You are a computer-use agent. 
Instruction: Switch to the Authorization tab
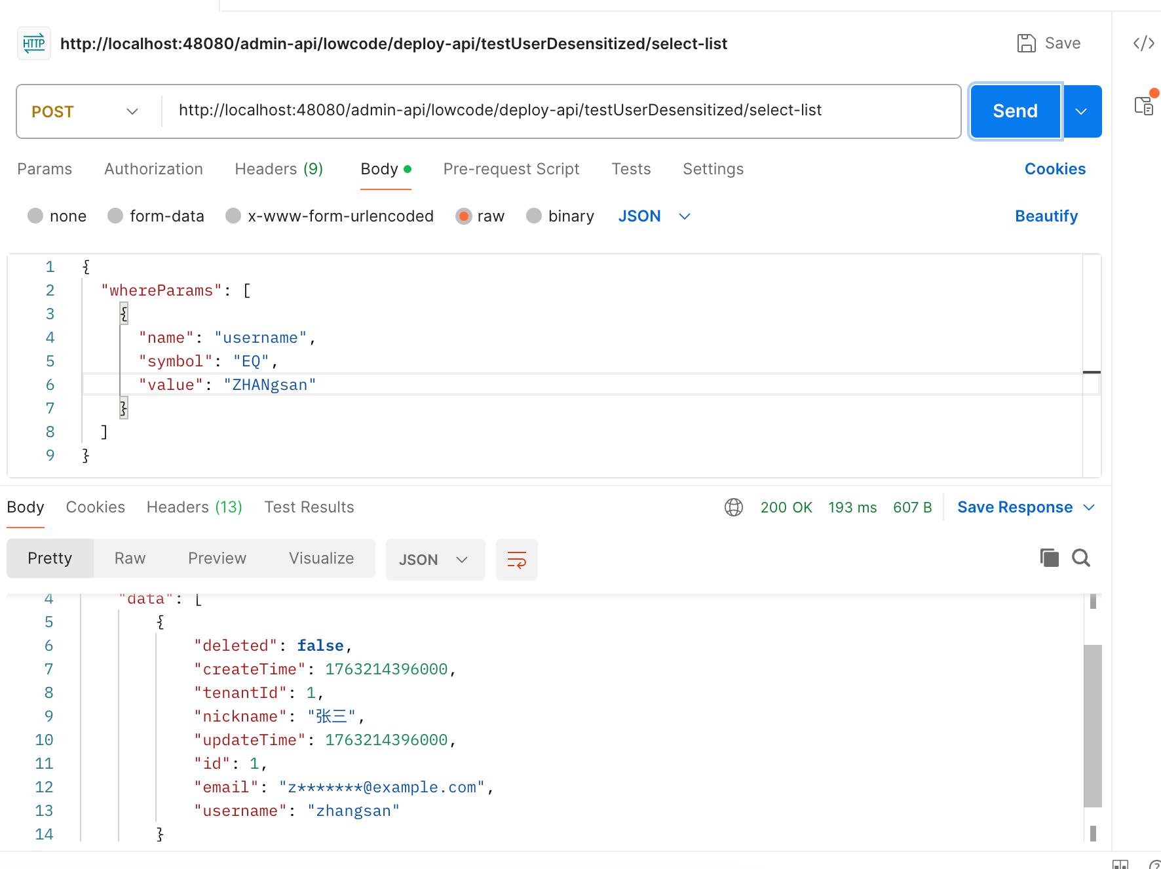click(153, 169)
